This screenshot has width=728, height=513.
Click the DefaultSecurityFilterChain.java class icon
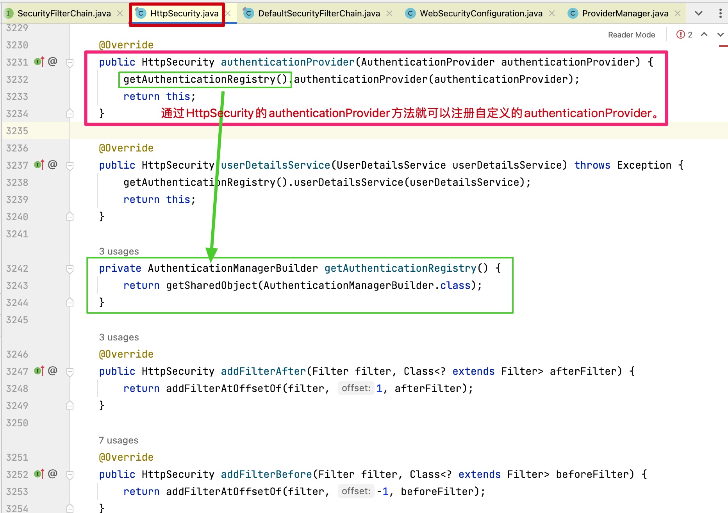pyautogui.click(x=248, y=13)
